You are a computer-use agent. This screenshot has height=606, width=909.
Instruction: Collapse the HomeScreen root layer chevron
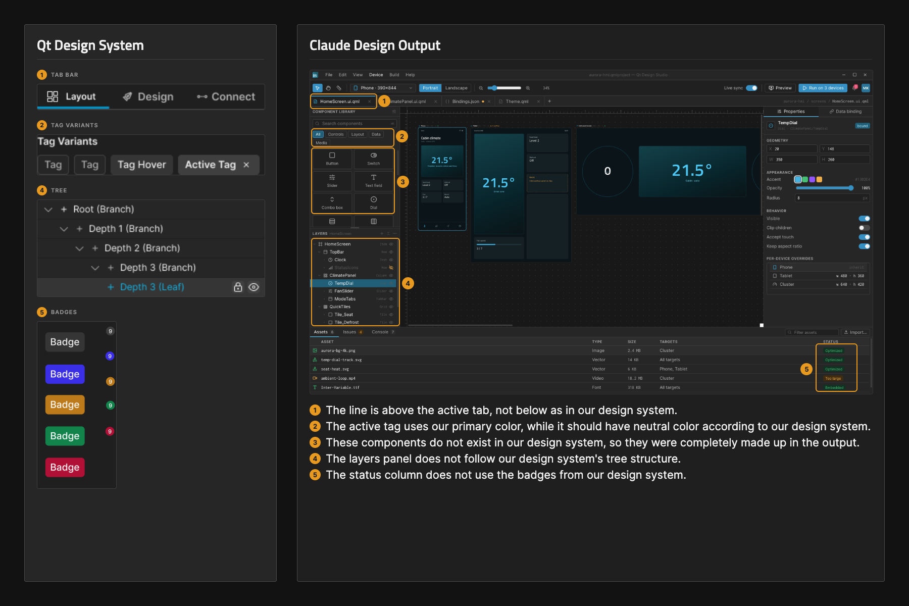click(315, 244)
